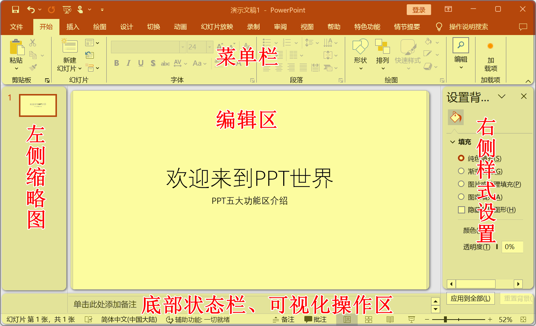Click the Apply to All (应用到全部) button

pyautogui.click(x=470, y=298)
